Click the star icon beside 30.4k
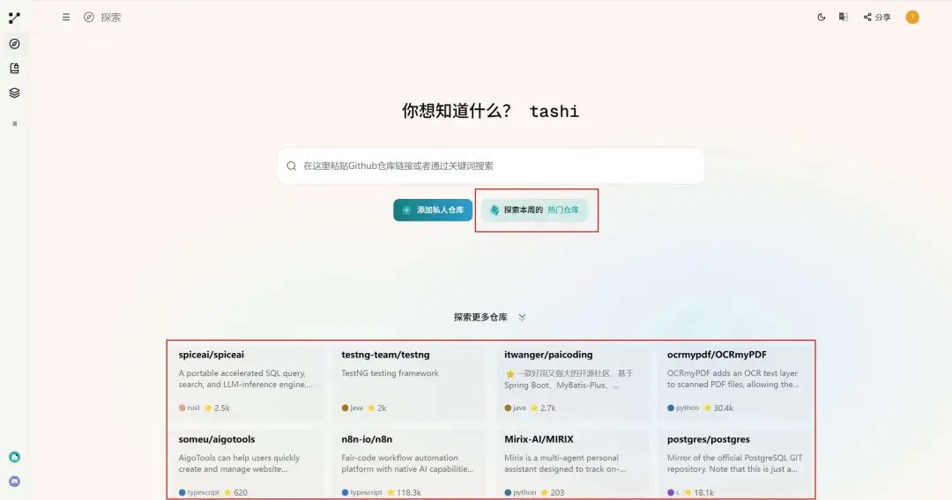The width and height of the screenshot is (952, 500). pos(707,408)
